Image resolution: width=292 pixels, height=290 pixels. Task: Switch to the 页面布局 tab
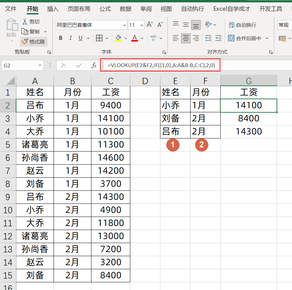(79, 9)
